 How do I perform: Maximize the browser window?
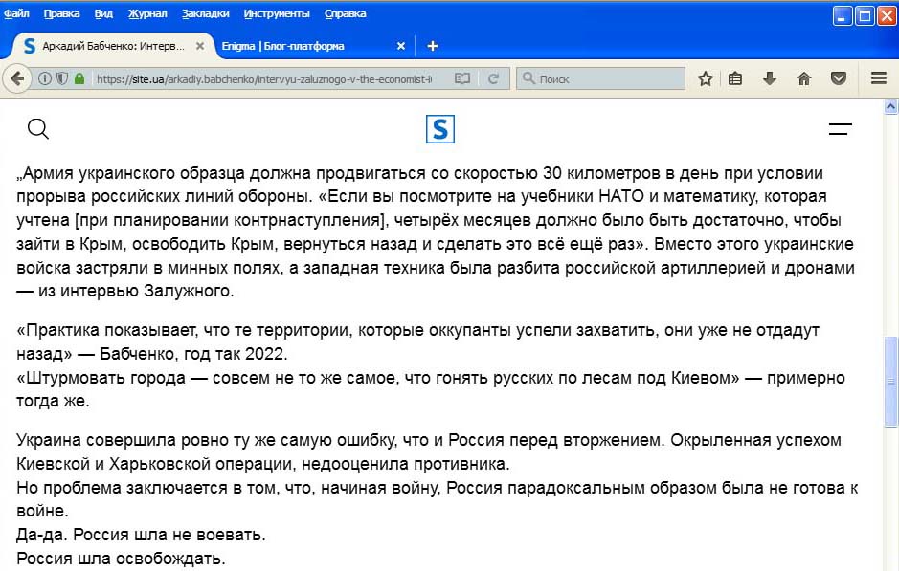point(864,15)
